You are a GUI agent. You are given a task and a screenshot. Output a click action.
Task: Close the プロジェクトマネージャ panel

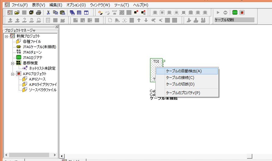coord(56,27)
